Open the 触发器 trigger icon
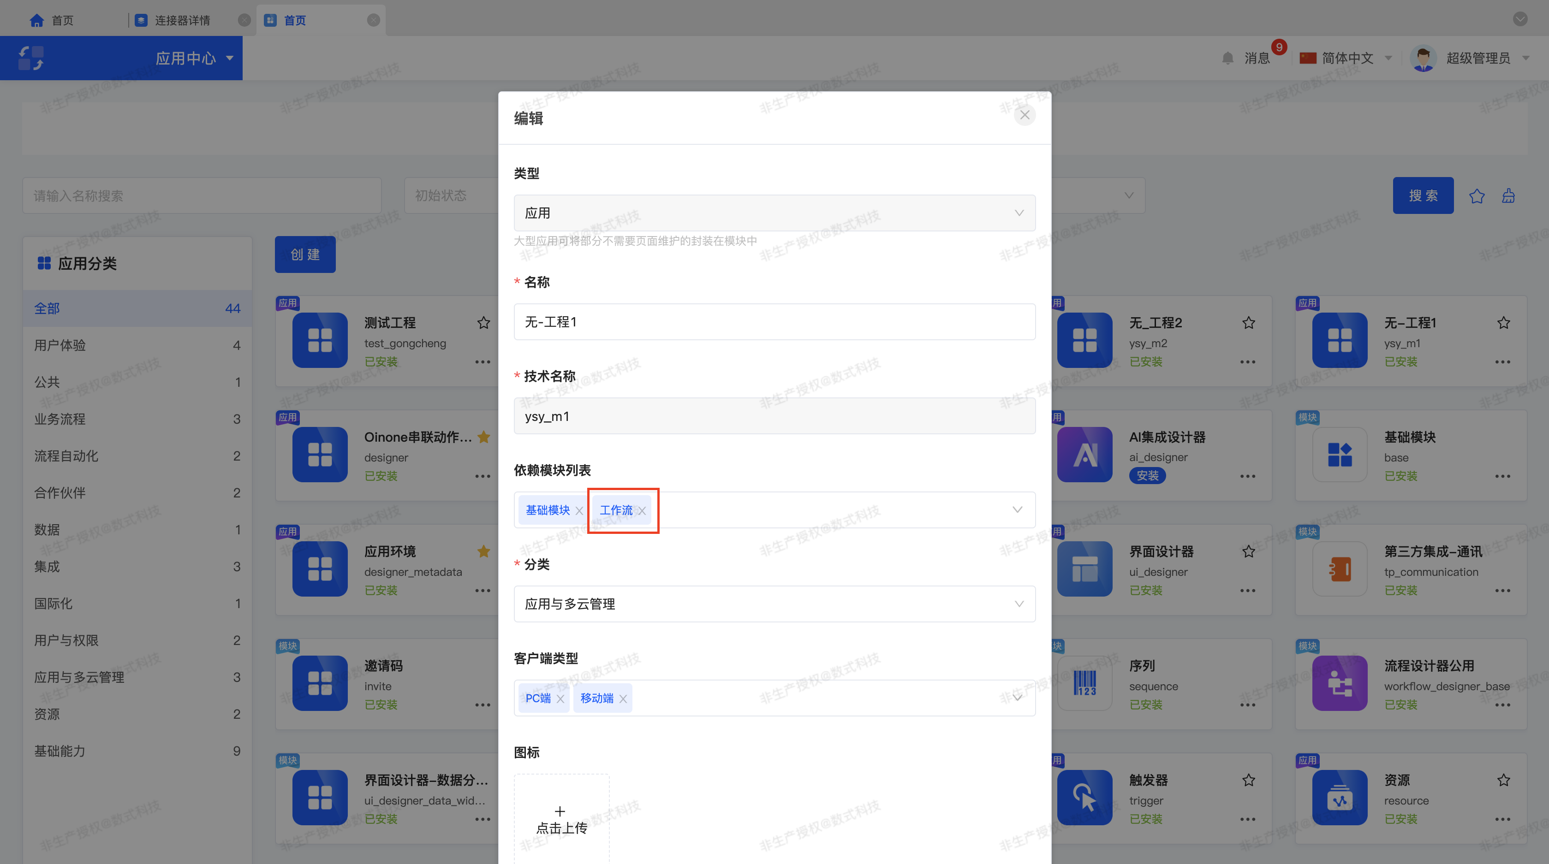 click(1085, 797)
